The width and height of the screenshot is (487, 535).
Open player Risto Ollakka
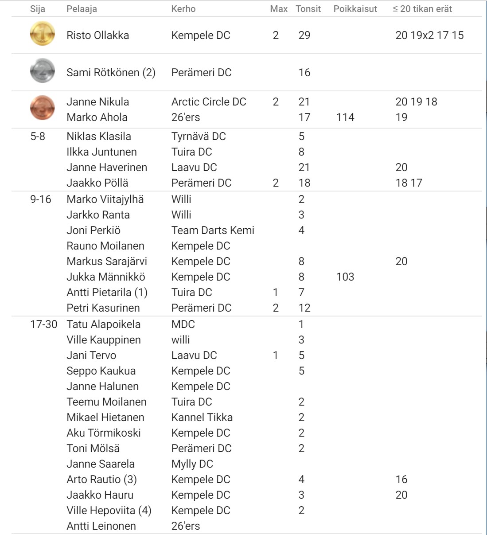click(x=98, y=35)
